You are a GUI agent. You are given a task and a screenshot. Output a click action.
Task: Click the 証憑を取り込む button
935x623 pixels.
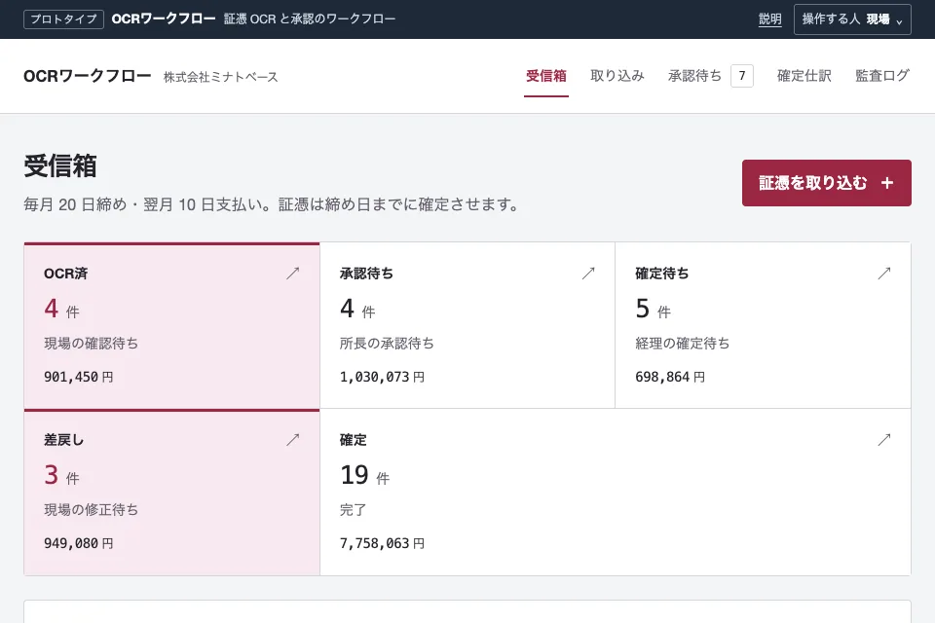[827, 183]
